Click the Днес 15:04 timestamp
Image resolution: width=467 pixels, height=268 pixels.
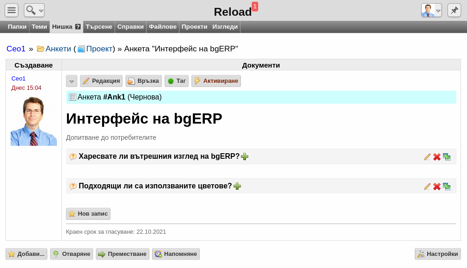(26, 88)
